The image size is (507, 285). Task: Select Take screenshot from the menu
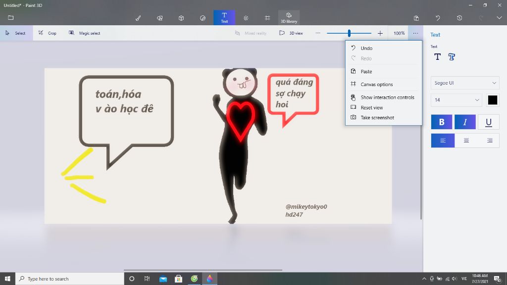384,118
